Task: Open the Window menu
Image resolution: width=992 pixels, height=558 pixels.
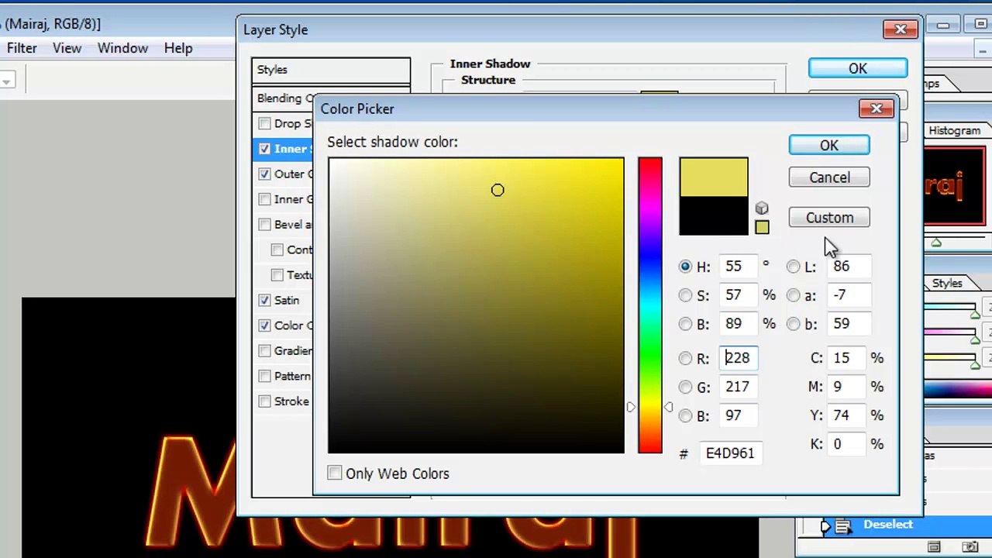Action: [122, 48]
